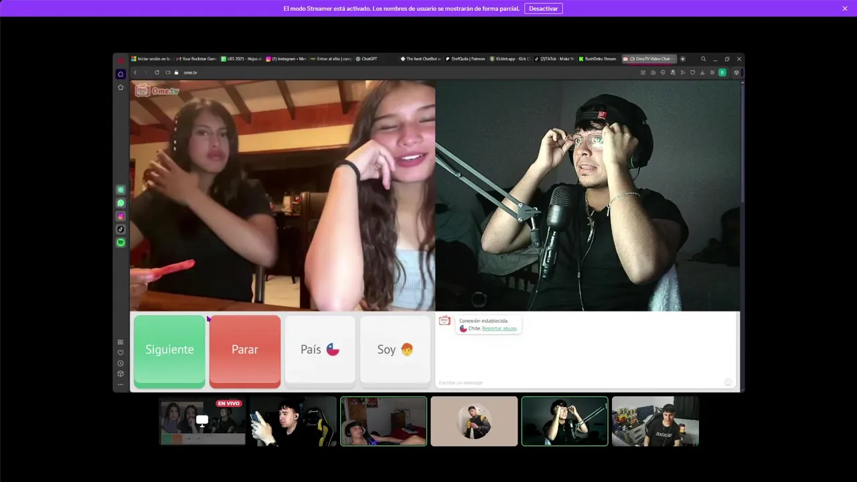The height and width of the screenshot is (482, 857).
Task: Switch to the Kicklet.app tab
Action: coord(510,59)
